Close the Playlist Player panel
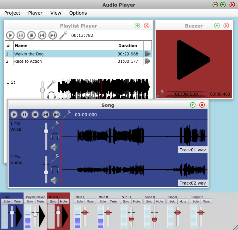The height and width of the screenshot is (230, 238). tap(147, 26)
